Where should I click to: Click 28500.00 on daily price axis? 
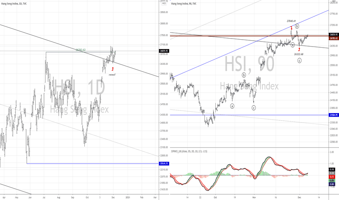tap(164, 12)
